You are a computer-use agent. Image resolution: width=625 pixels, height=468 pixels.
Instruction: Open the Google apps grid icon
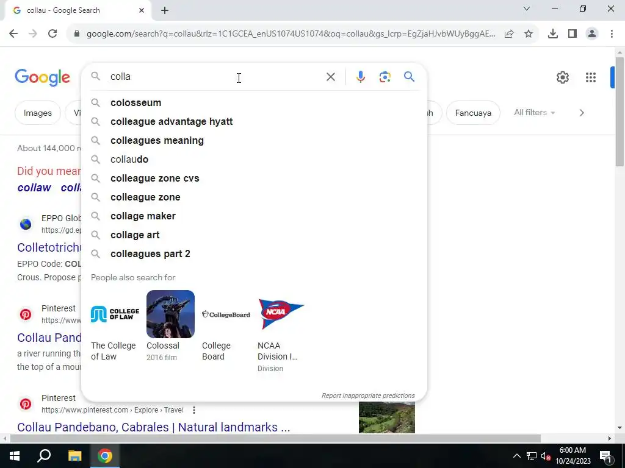coord(591,77)
